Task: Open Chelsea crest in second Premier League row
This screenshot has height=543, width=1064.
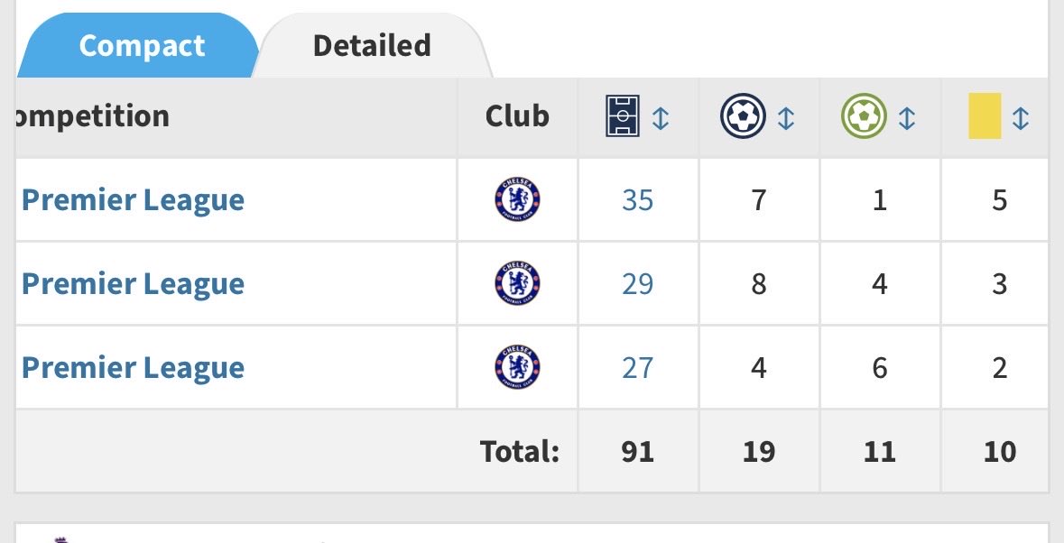Action: coord(518,282)
